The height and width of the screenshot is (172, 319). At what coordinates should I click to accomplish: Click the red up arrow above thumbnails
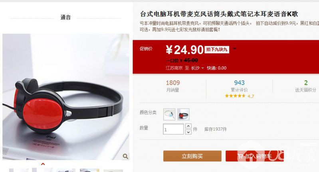43,164
